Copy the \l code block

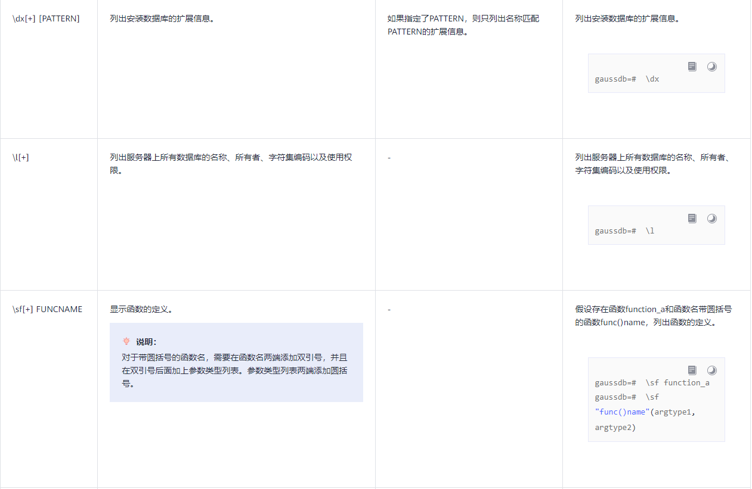(692, 219)
